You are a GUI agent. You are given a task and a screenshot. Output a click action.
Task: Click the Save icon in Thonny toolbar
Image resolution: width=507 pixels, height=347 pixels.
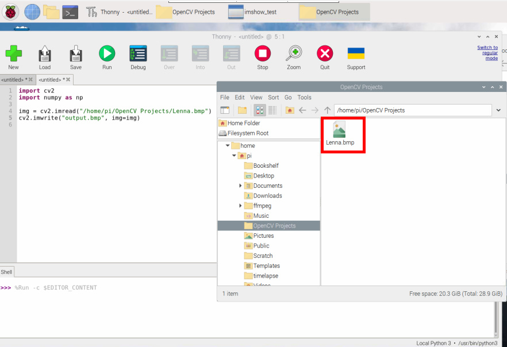76,53
